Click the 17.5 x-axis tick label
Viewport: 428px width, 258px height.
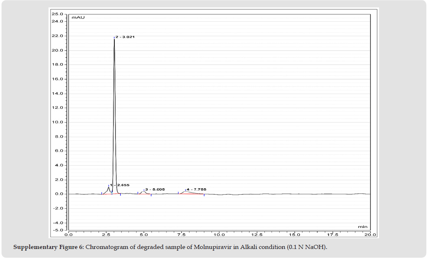332,235
